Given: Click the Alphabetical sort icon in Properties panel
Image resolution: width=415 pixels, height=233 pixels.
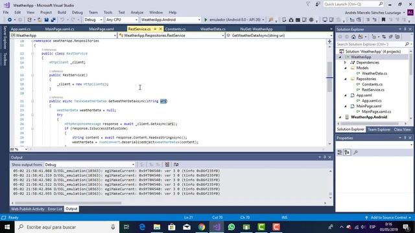Looking at the screenshot, I should click(347, 152).
